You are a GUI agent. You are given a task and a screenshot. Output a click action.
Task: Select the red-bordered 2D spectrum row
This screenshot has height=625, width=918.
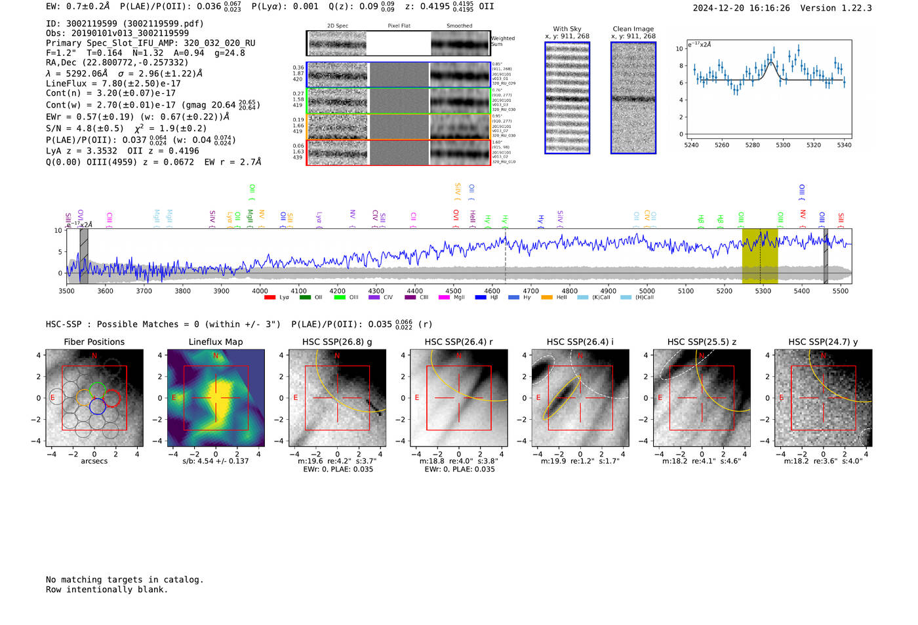[x=399, y=152]
